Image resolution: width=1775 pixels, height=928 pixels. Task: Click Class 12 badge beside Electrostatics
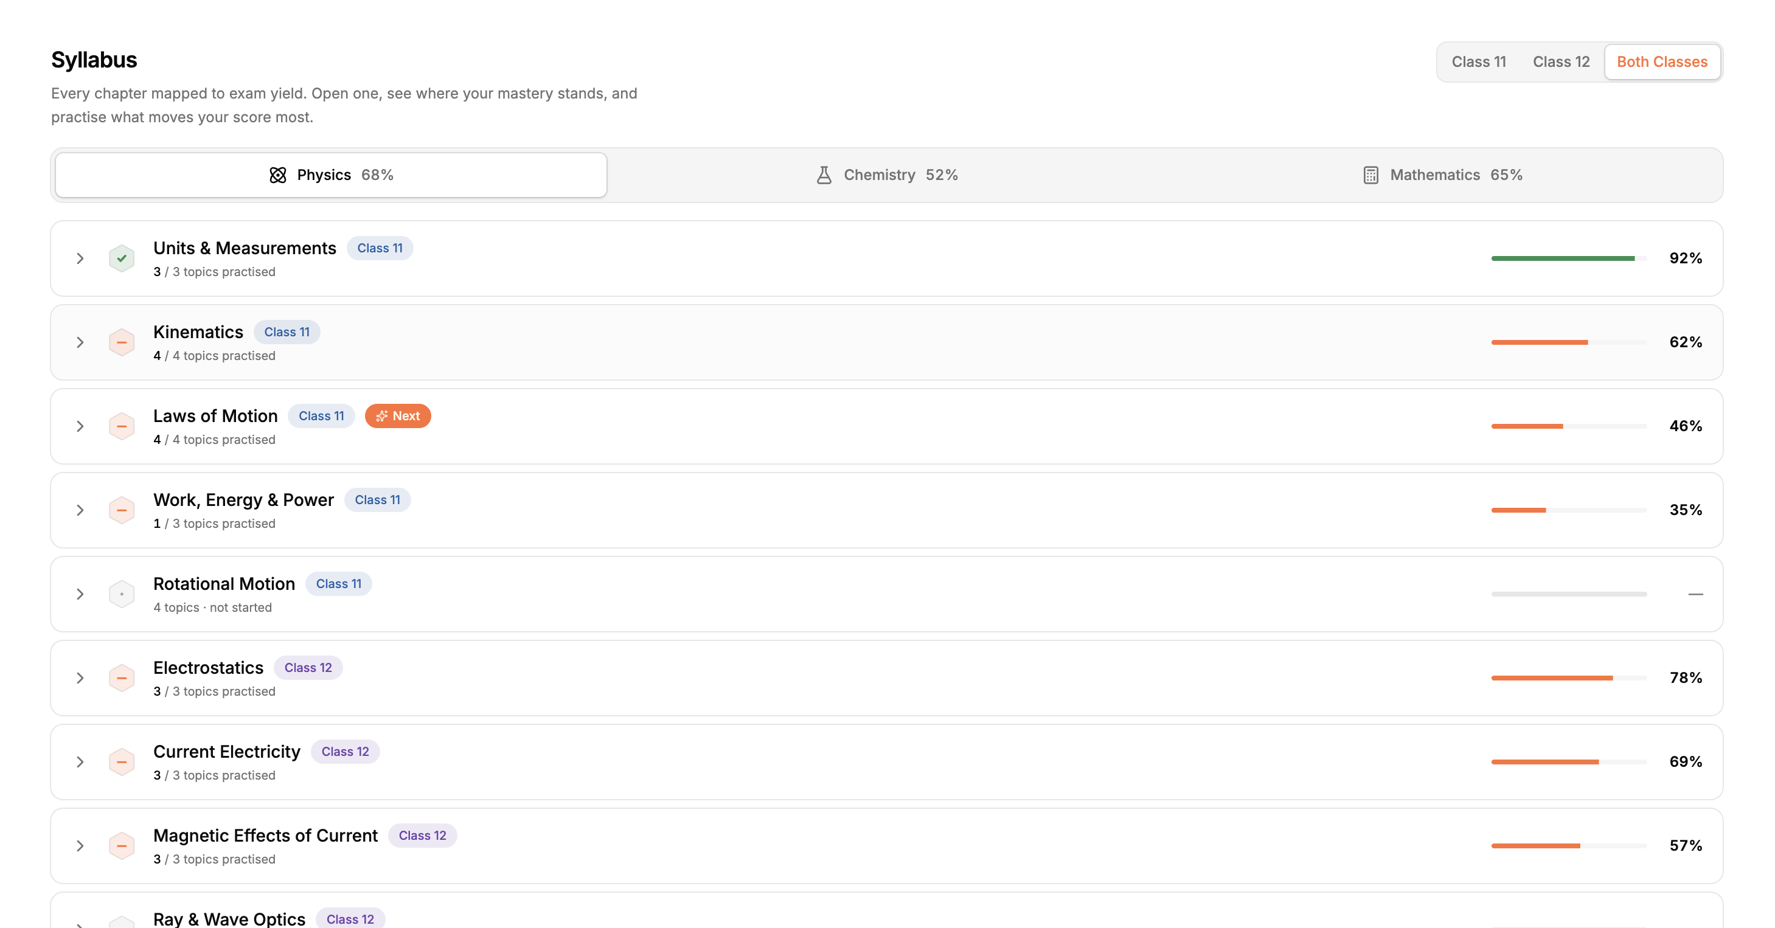308,668
